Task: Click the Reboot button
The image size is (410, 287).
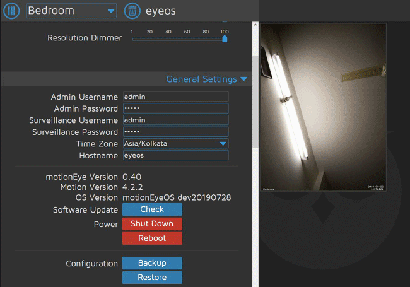Action: coord(152,238)
